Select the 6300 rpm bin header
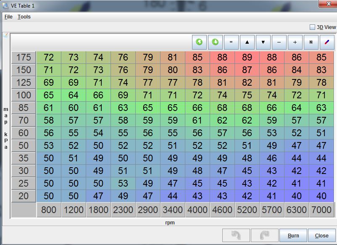 (297, 210)
